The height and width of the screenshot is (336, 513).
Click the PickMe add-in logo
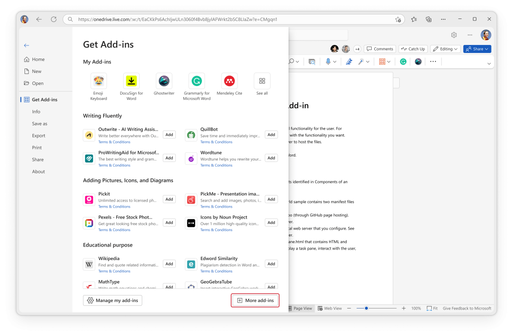pyautogui.click(x=191, y=199)
